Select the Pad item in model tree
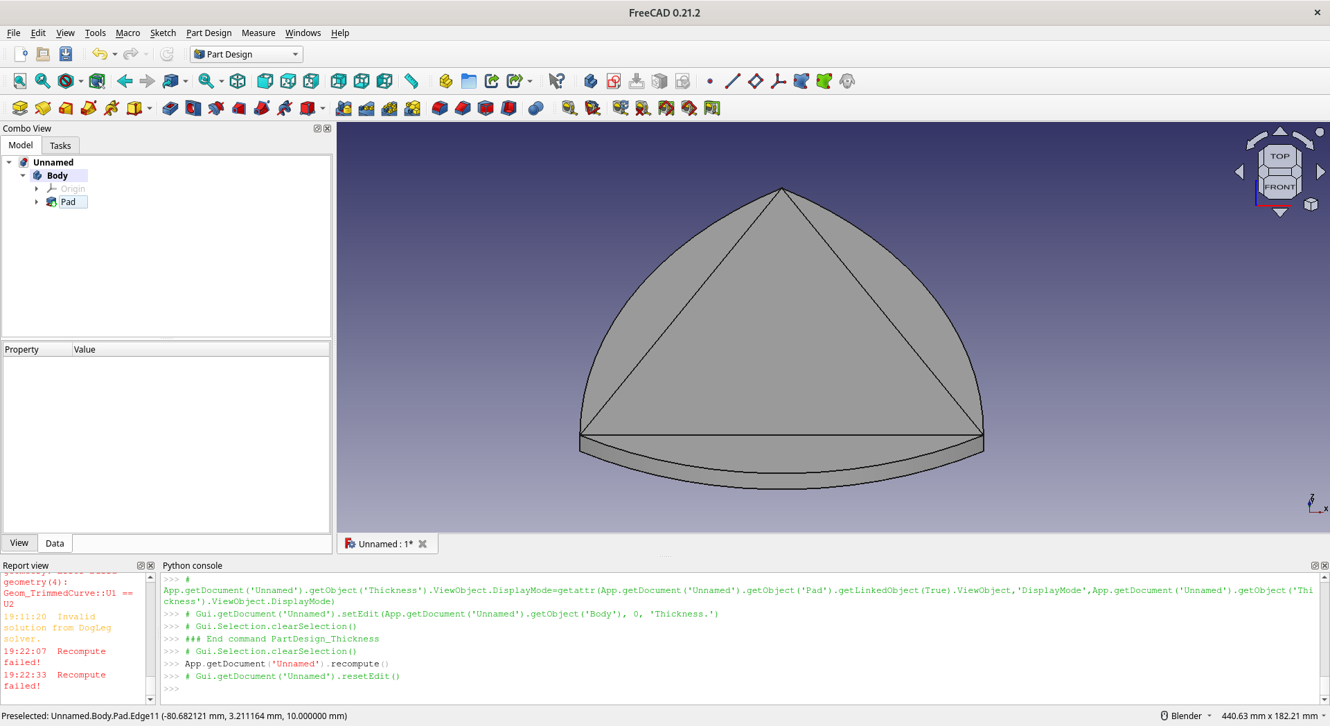Viewport: 1330px width, 726px height. click(67, 202)
